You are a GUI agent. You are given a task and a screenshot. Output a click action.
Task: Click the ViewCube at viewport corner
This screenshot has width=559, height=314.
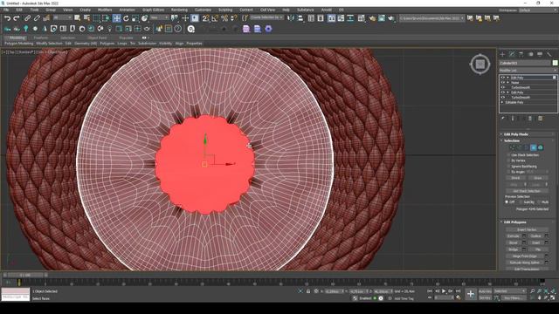click(x=480, y=64)
